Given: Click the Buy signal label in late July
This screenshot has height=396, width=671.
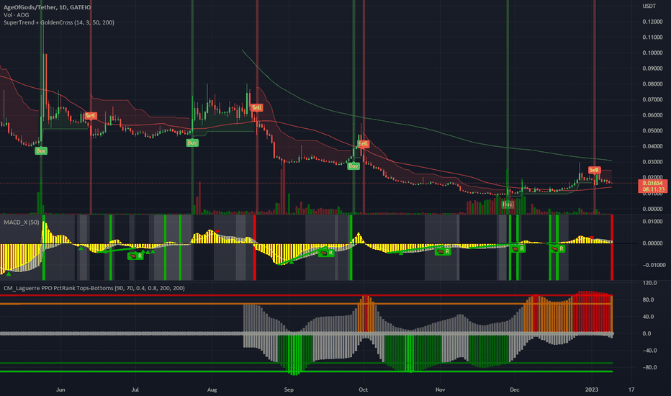Looking at the screenshot, I should coord(192,143).
